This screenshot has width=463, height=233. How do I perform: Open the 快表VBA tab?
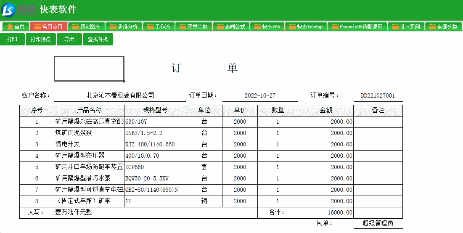(267, 26)
